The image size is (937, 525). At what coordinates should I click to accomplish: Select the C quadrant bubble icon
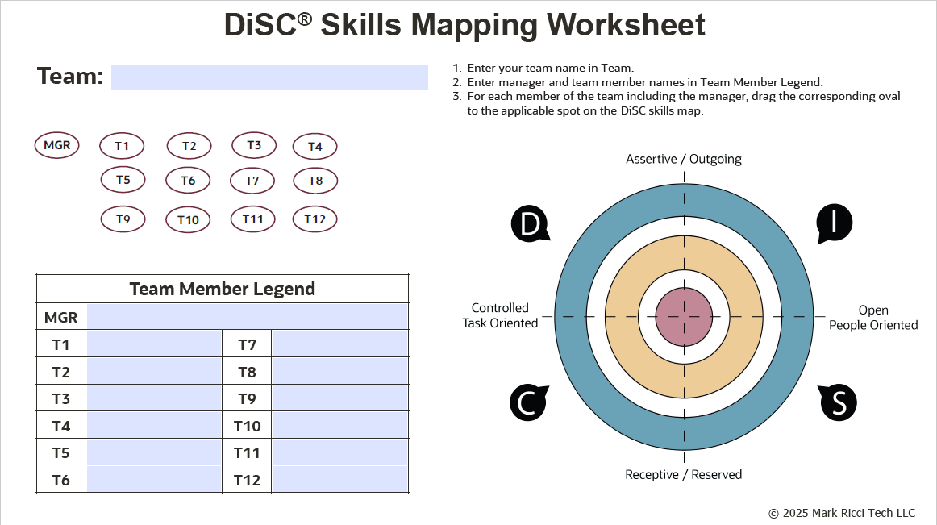pos(527,402)
